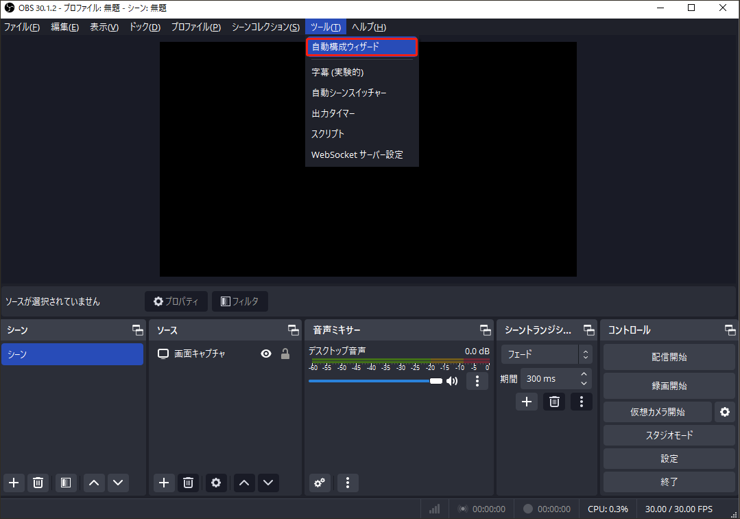Screen dimensions: 740x519
Task: Click the 30.00 / 30.00 FPS status text
Action: tap(679, 509)
